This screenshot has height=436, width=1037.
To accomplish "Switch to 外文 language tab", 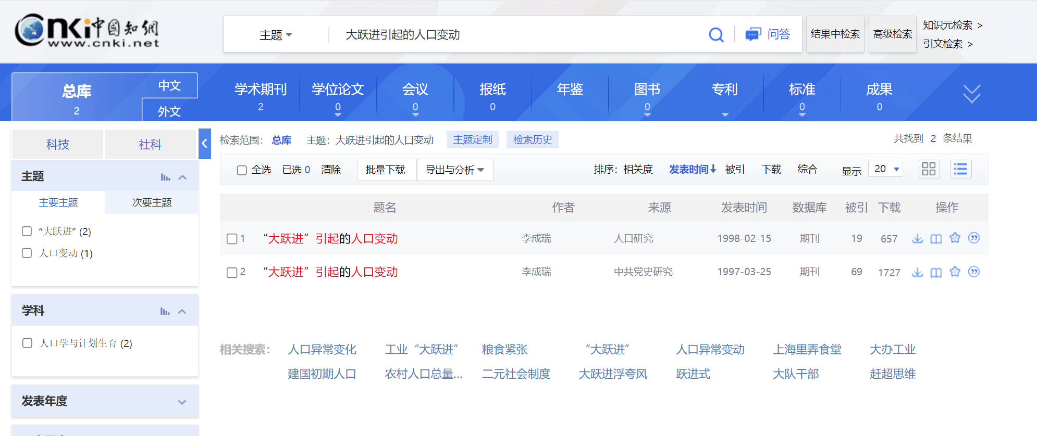I will (169, 111).
